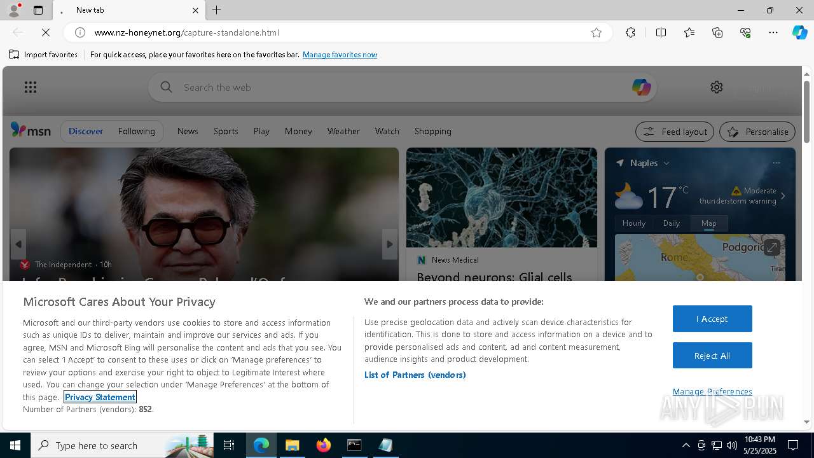
Task: Open Browser essentials heart icon
Action: tap(745, 32)
